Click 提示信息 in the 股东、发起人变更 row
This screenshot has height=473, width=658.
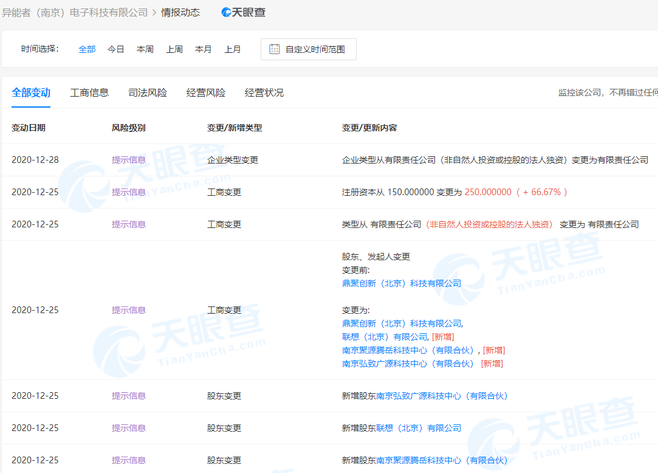[x=128, y=310]
